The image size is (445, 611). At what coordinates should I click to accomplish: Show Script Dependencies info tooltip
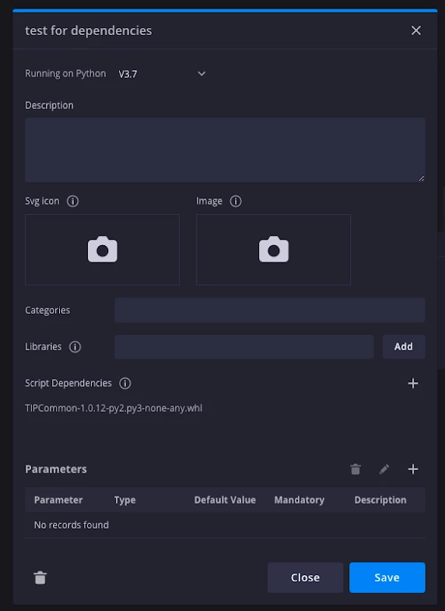click(x=125, y=384)
